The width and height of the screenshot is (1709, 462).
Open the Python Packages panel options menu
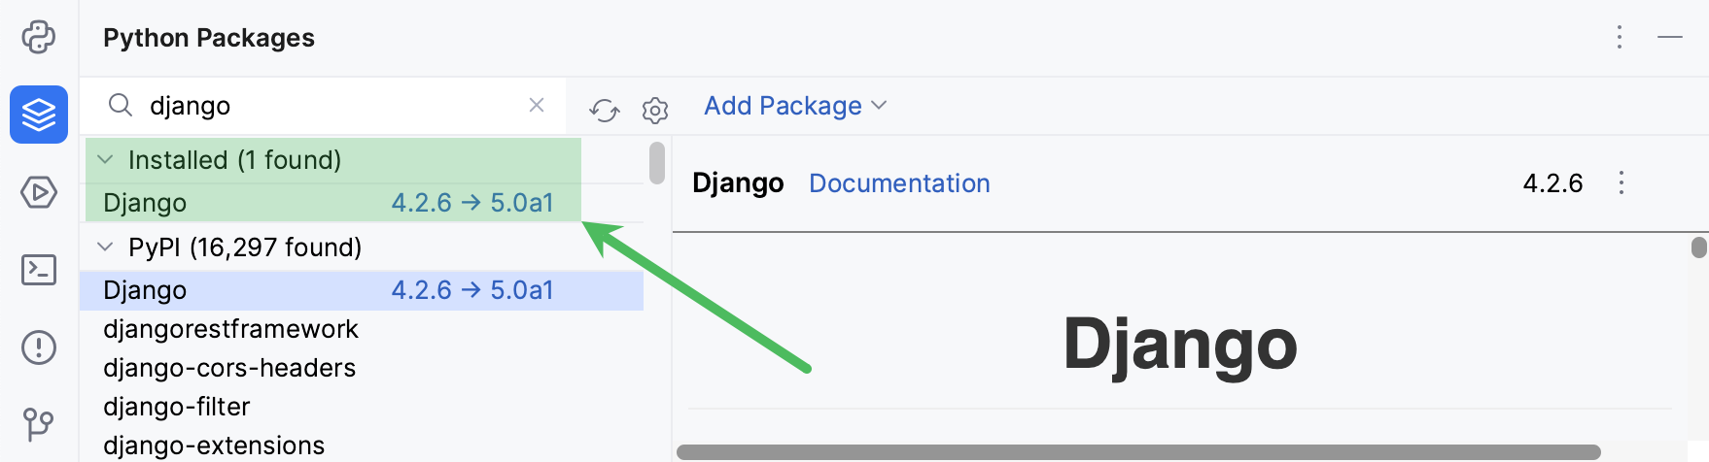[1620, 38]
